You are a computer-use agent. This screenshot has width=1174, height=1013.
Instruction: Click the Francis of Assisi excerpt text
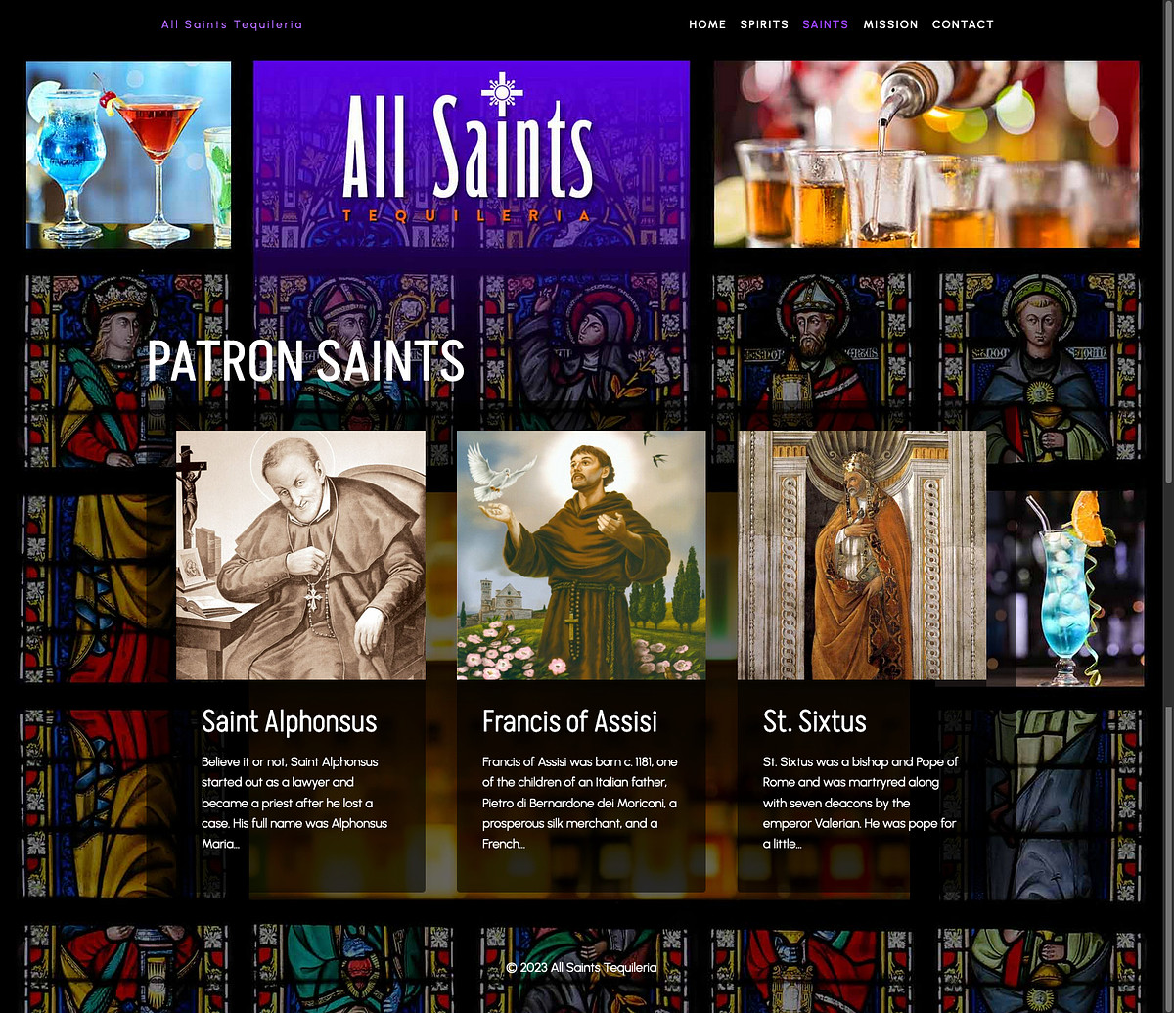[580, 803]
